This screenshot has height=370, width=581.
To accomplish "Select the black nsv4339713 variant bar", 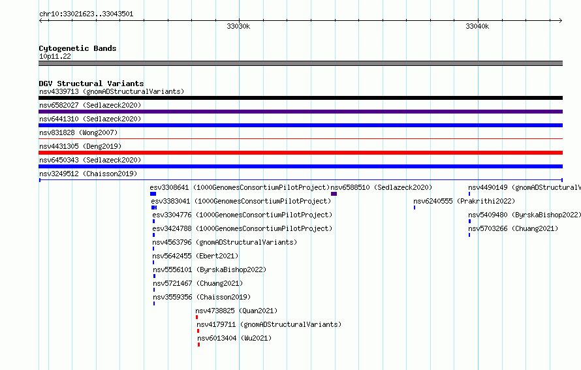I will pos(300,98).
